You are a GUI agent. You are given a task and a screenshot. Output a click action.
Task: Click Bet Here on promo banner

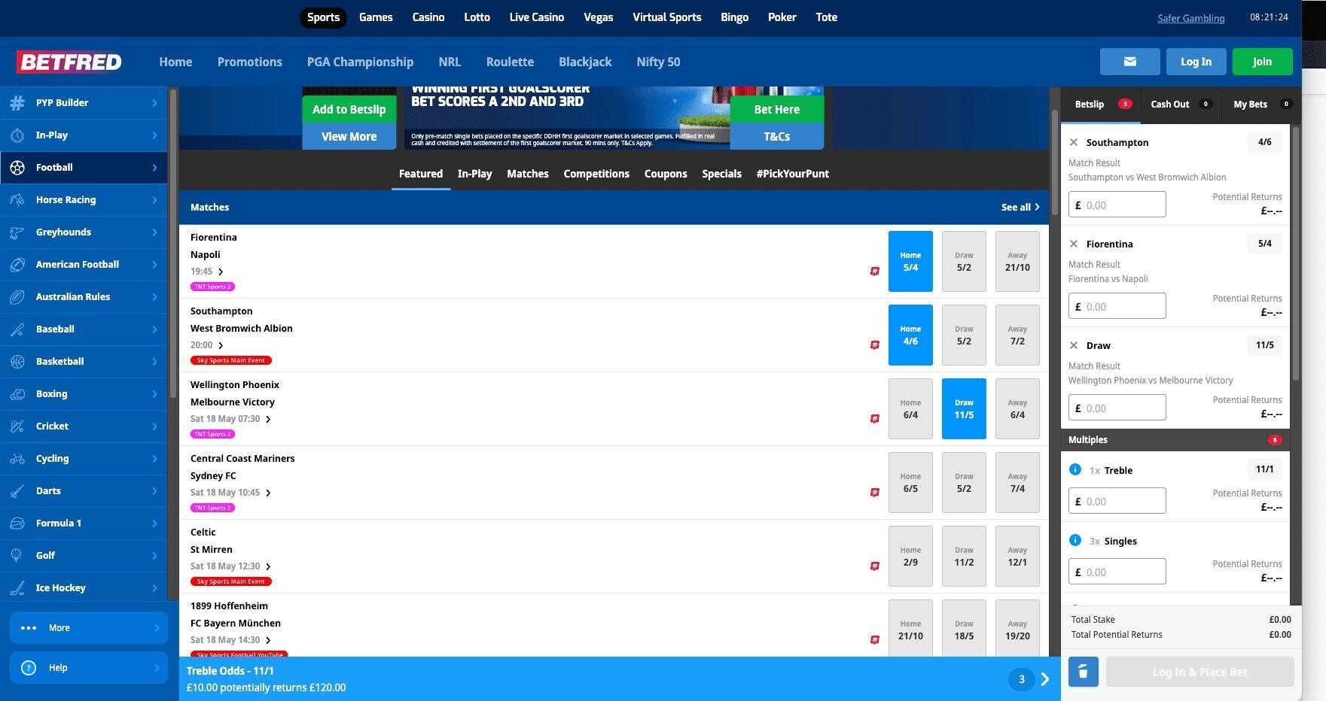click(776, 109)
